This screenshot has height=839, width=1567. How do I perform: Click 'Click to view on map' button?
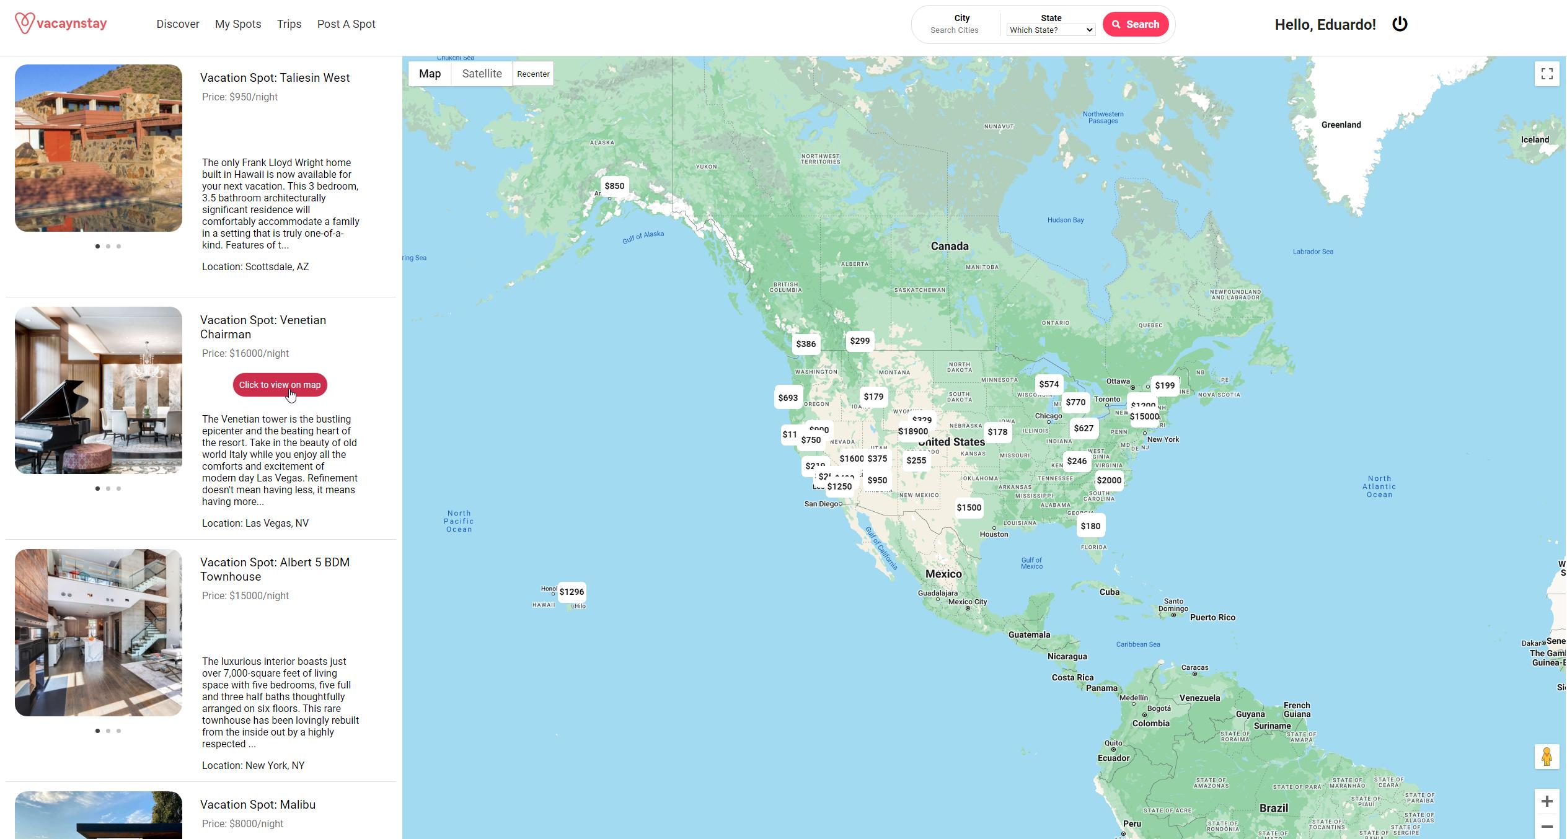[x=280, y=385]
